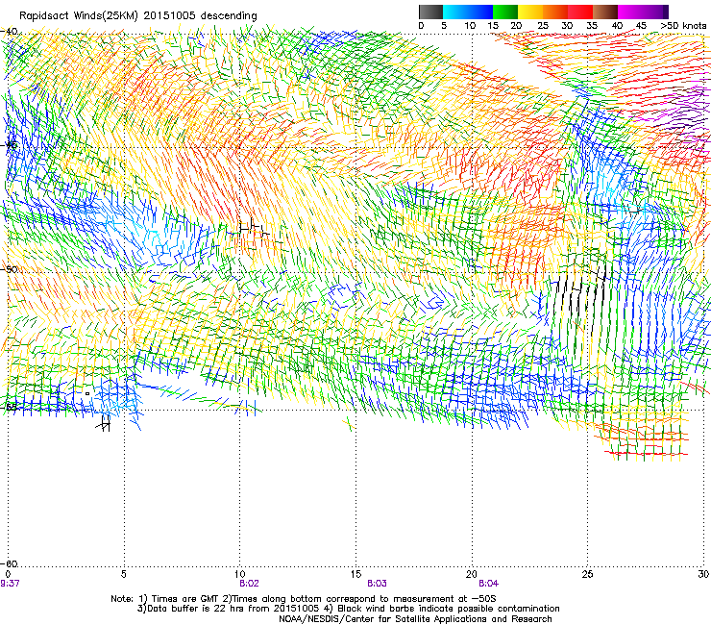Screen dimensions: 711x625
Task: Click the "35" label under the color bar
Action: coord(592,26)
